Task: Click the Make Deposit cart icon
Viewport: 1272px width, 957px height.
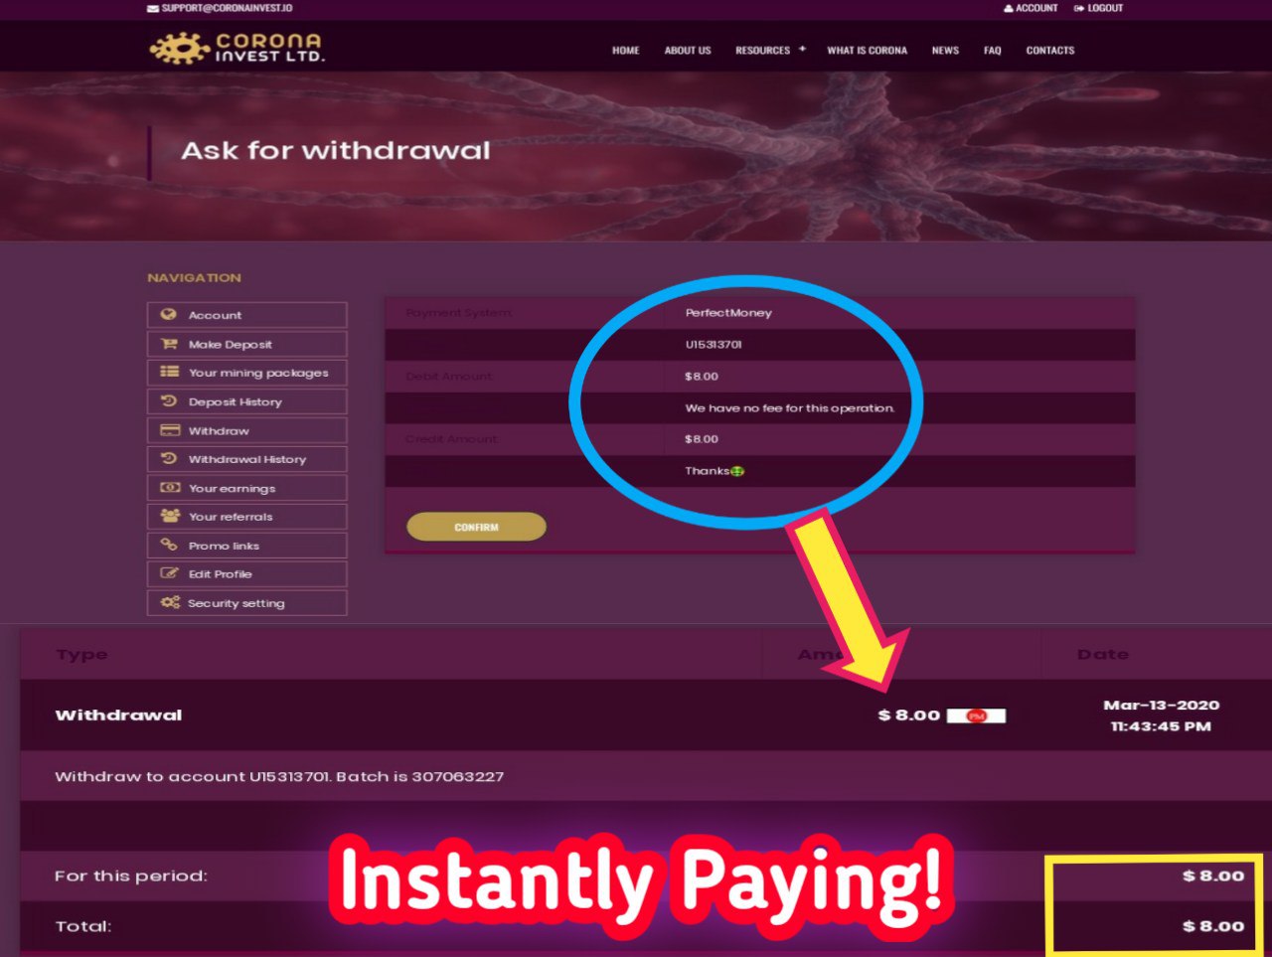Action: coord(169,343)
